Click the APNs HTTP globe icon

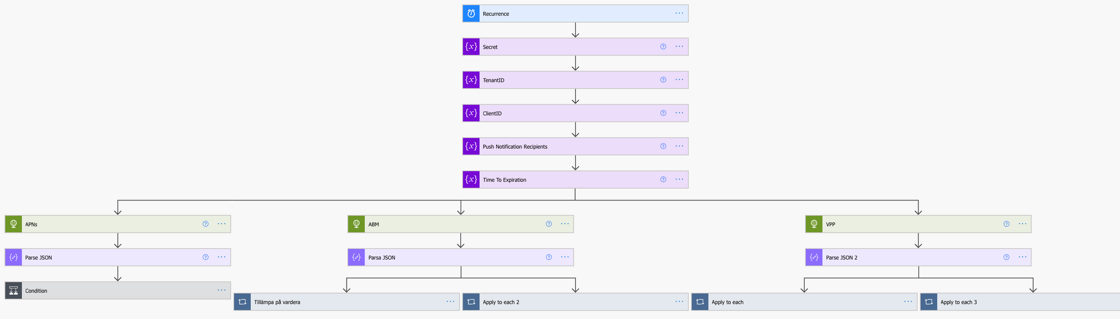coord(13,224)
